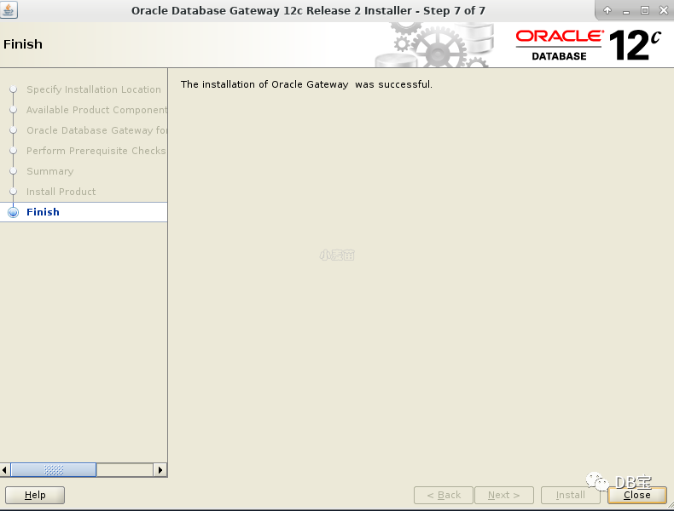Click the Close button to exit installer
The width and height of the screenshot is (674, 511).
click(x=637, y=495)
